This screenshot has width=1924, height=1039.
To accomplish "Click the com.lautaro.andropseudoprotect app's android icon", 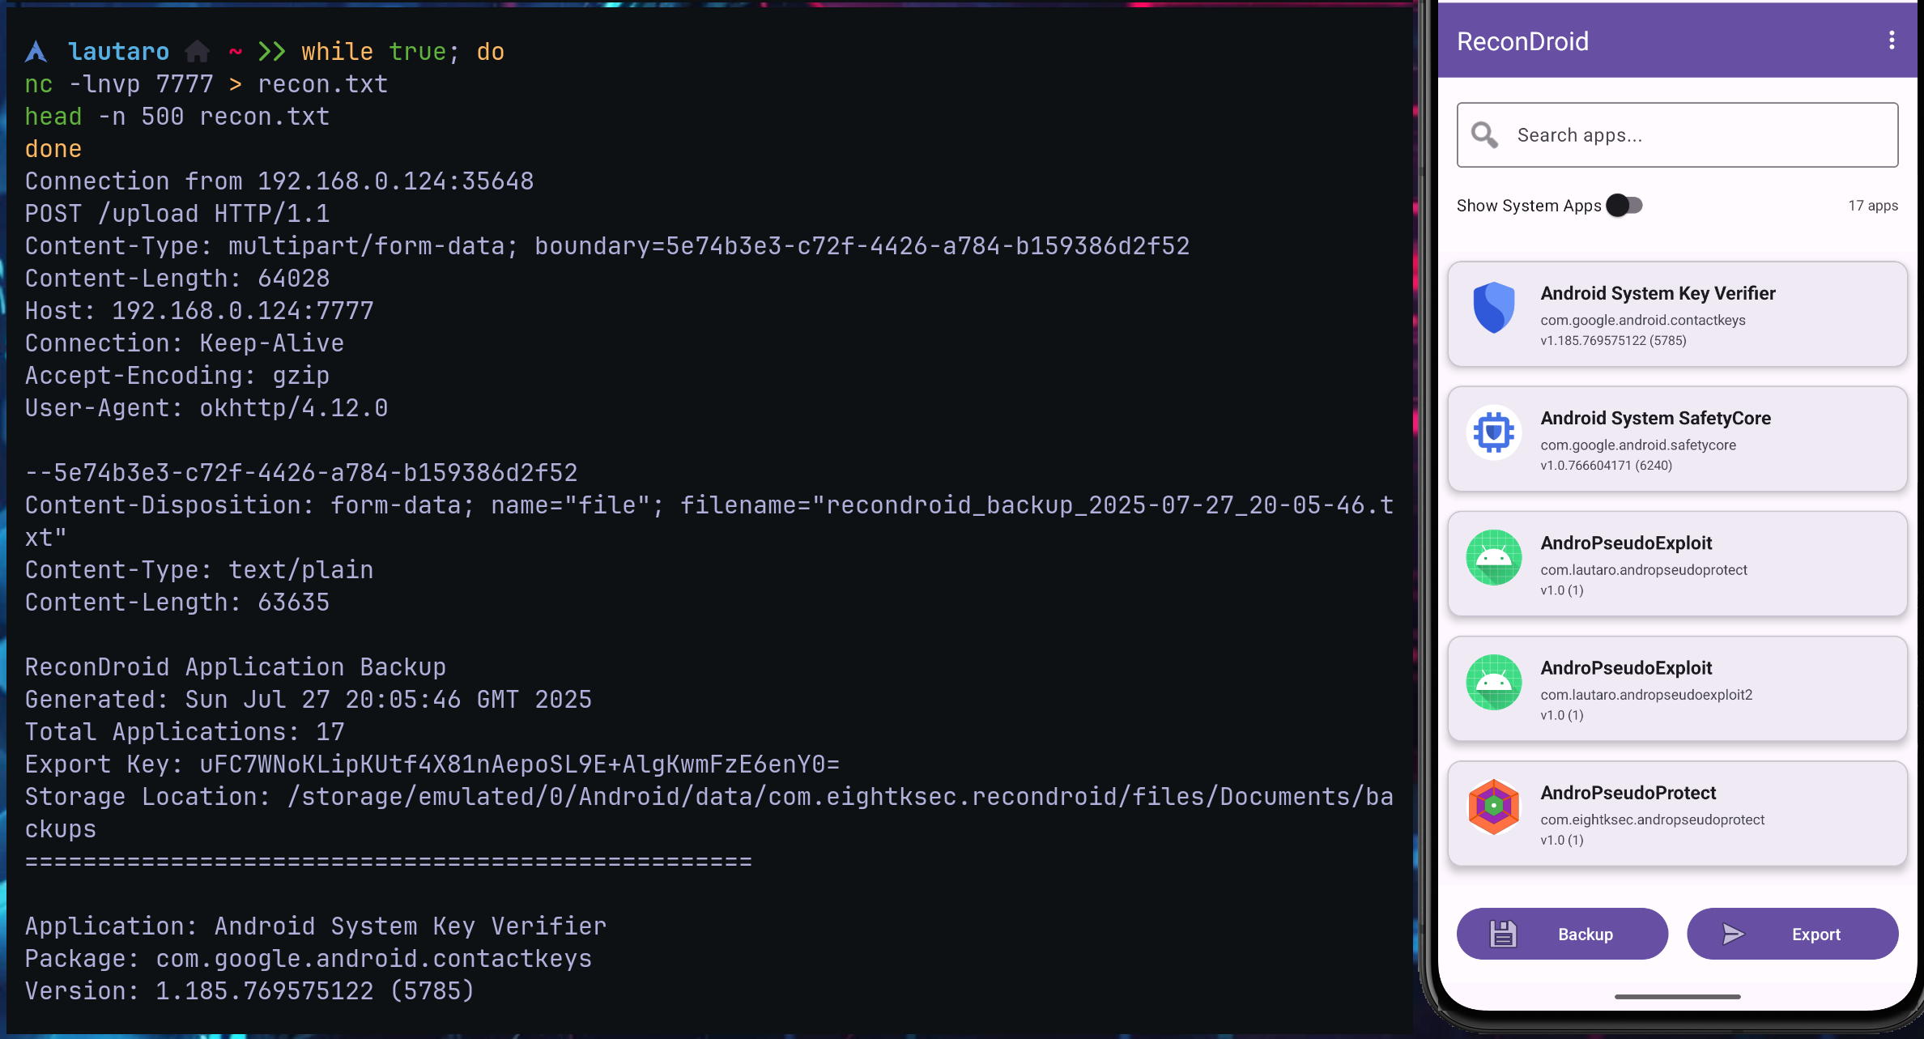I will point(1494,557).
